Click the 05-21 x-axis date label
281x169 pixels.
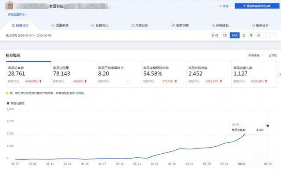(137, 164)
